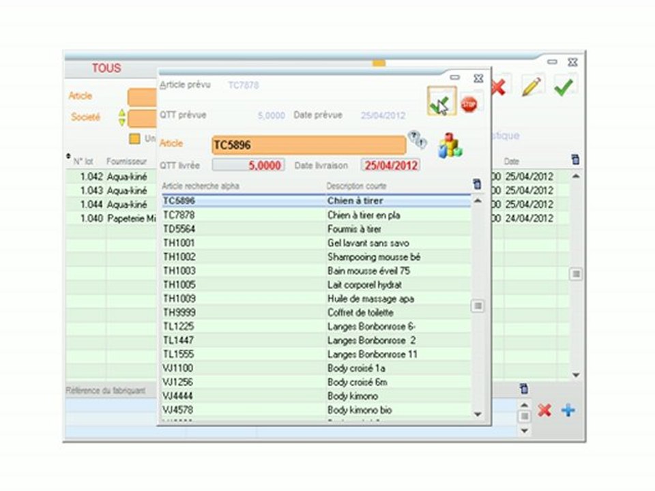Click bottom panel scroll down arrow

point(524,430)
